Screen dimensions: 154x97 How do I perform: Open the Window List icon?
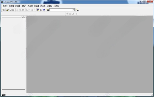pyautogui.click(x=44, y=10)
